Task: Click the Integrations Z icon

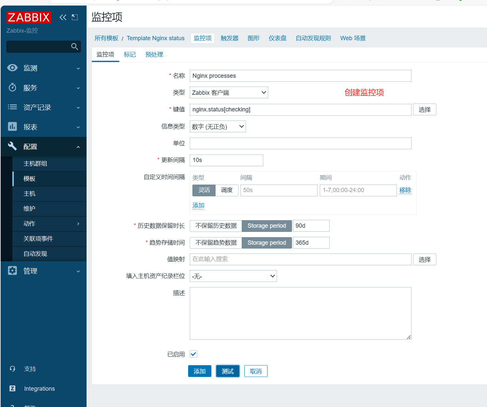Action: pos(12,388)
